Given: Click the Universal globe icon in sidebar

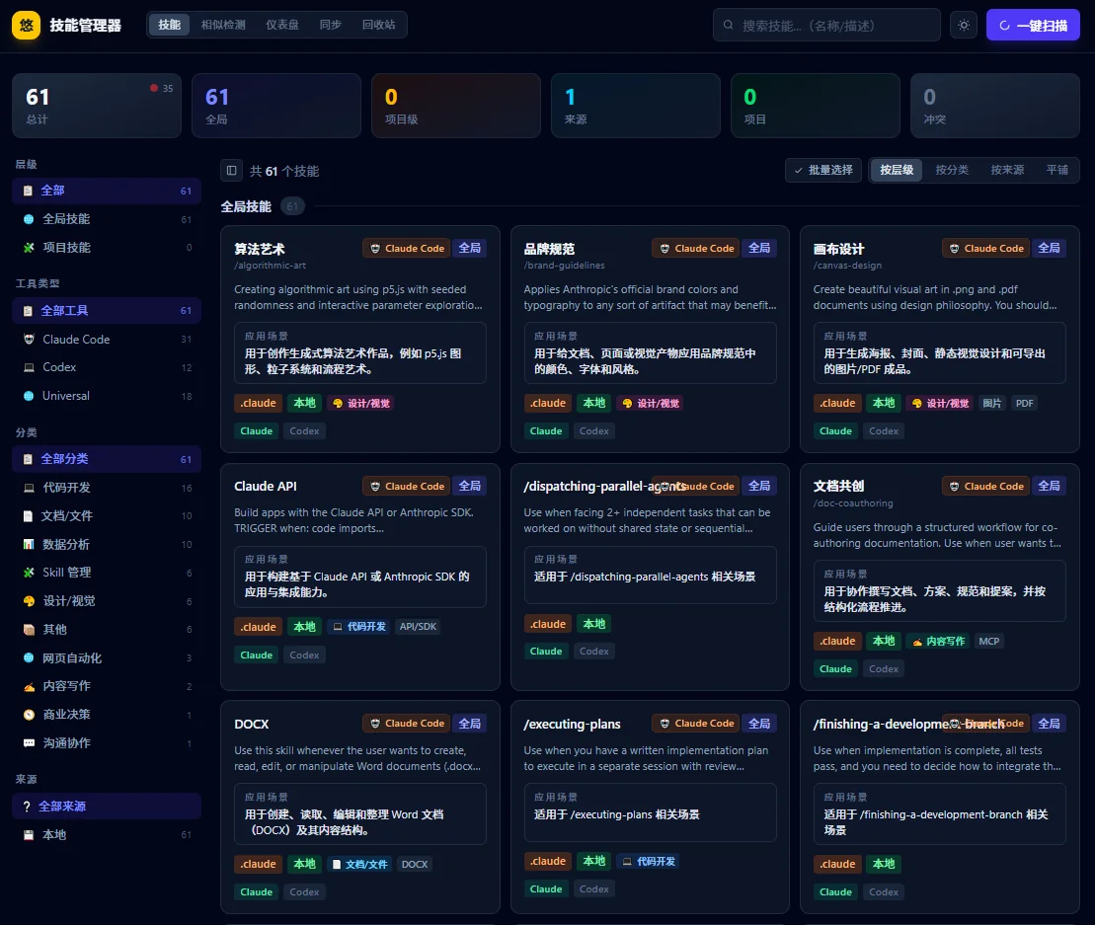Looking at the screenshot, I should (29, 396).
